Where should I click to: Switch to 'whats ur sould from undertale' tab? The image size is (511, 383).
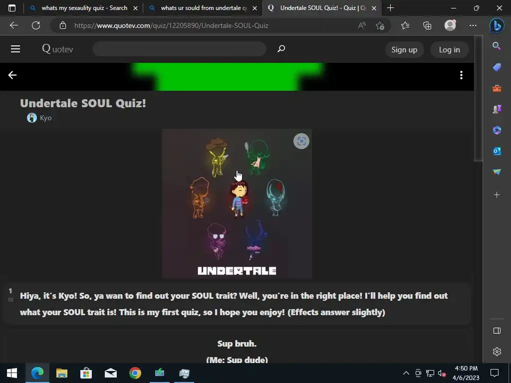(204, 8)
